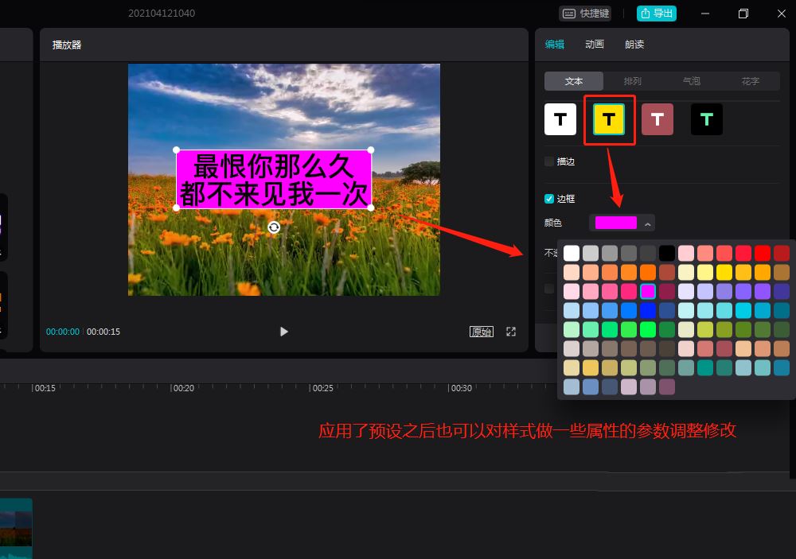Click the top-left text box corner handle
The image size is (796, 559).
coord(176,150)
